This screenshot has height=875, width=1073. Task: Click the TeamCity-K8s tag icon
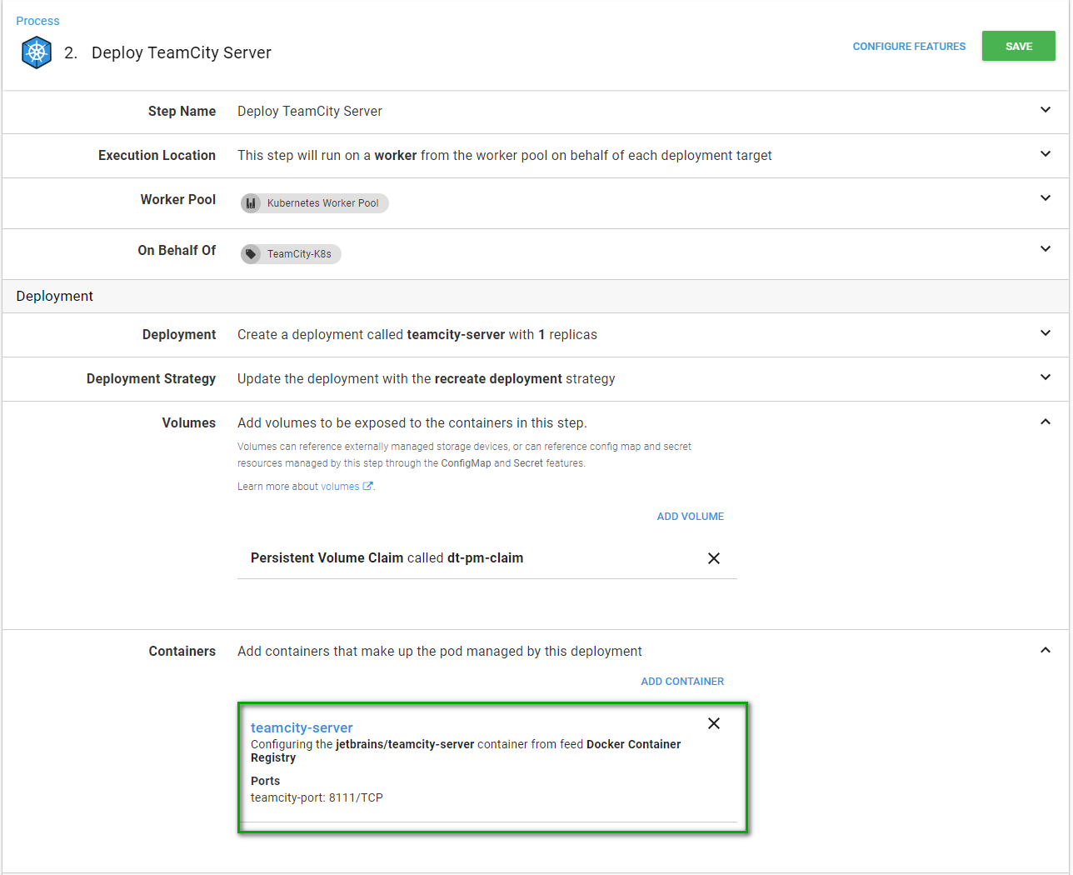[x=251, y=254]
